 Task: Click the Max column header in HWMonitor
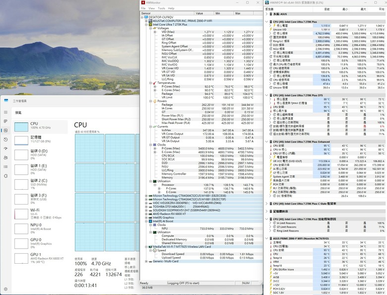click(x=244, y=13)
